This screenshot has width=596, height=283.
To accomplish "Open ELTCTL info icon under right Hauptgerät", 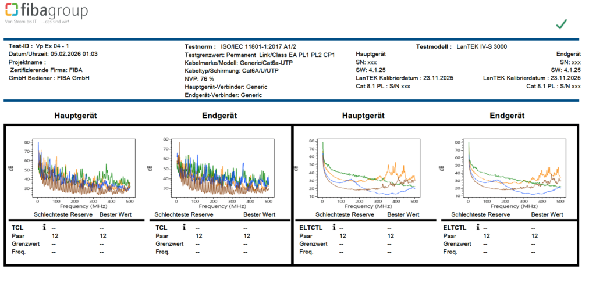I will 334,228.
